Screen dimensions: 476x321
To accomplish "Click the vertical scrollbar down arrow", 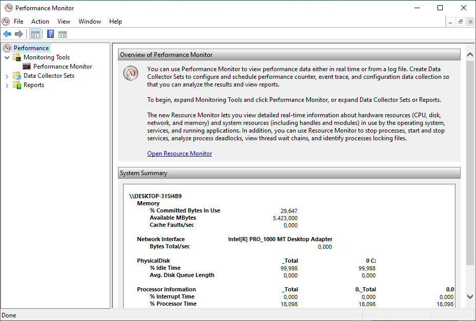I will coord(470,296).
